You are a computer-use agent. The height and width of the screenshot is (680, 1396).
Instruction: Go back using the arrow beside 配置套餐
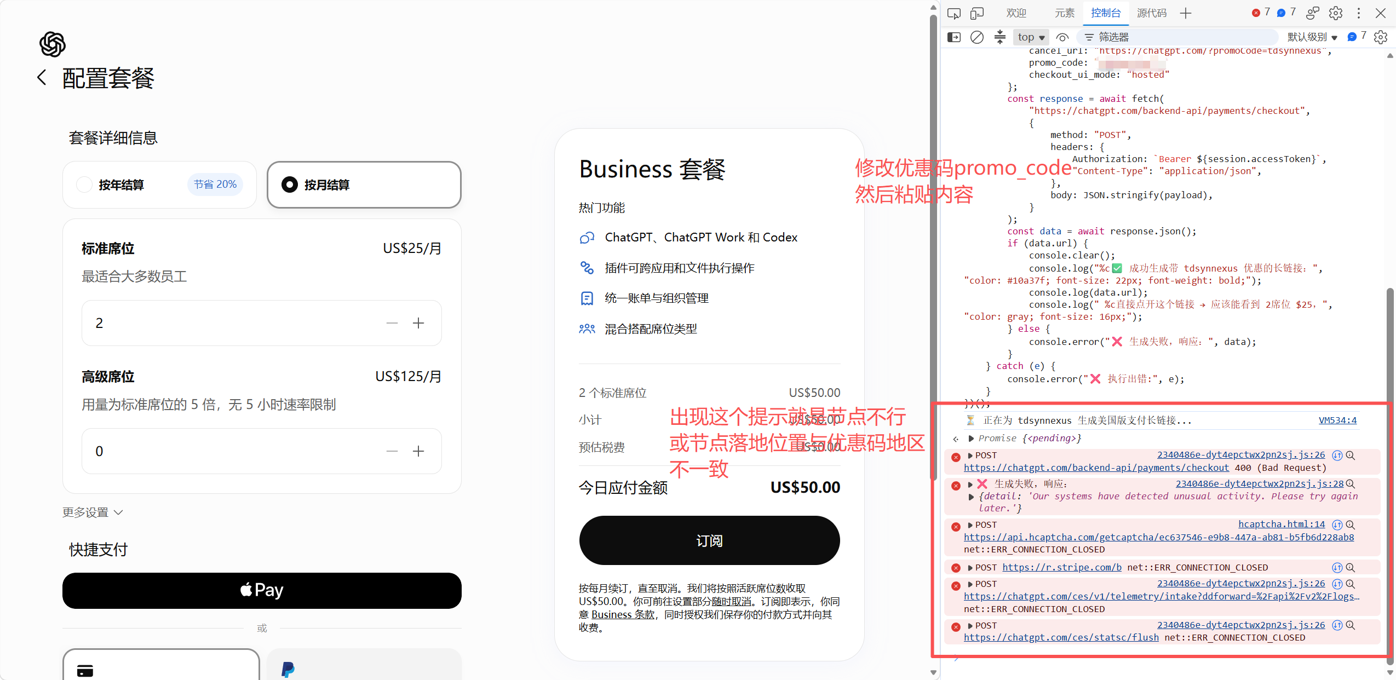pos(42,78)
